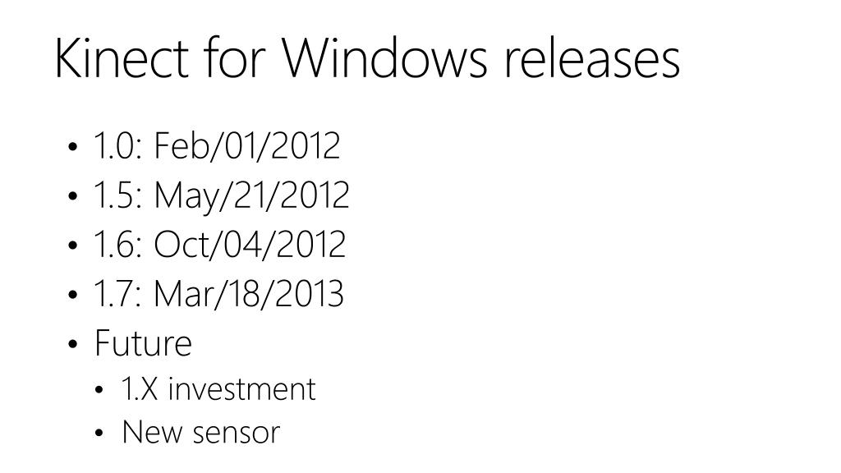The image size is (841, 473).
Task: Click the bullet dot before 1.6
Action: click(x=73, y=245)
